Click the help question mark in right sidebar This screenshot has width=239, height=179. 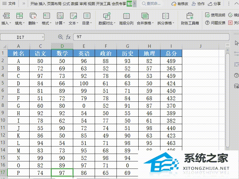pos(236,75)
